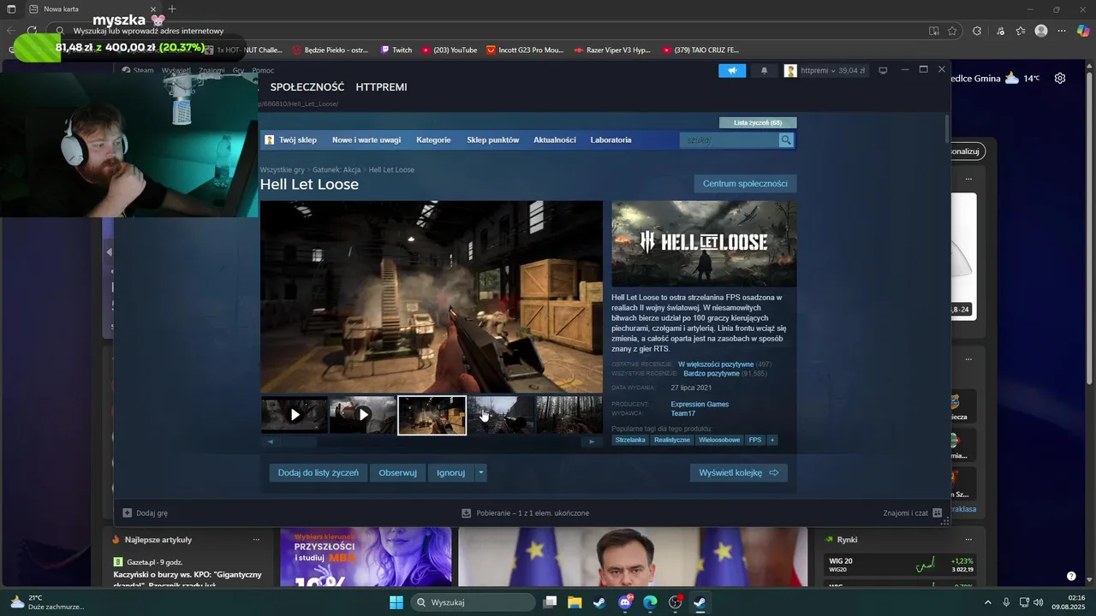Open Laboratoria in store navigation
This screenshot has width=1096, height=616.
611,139
